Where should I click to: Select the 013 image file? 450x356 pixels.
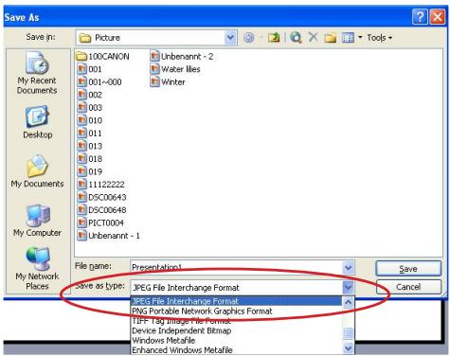pos(90,146)
